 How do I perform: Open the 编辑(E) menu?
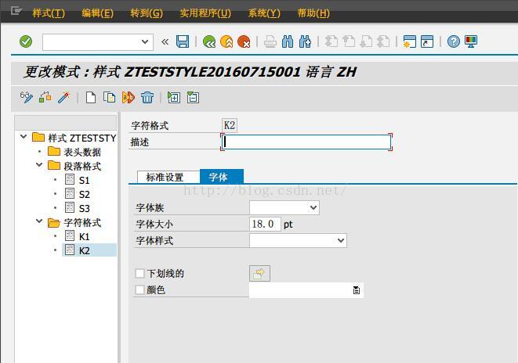[97, 13]
